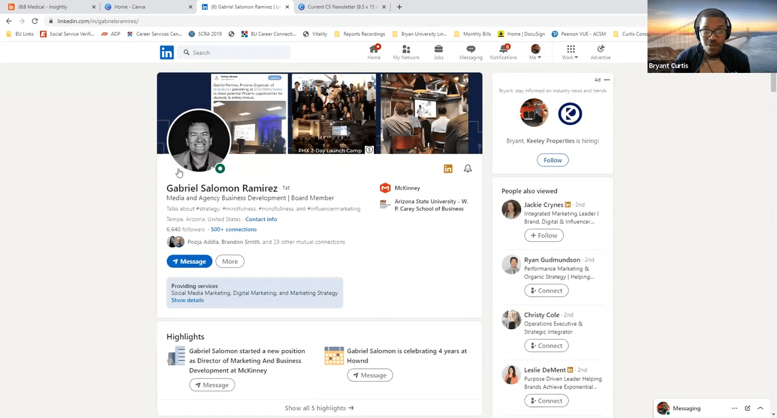Follow Keeley Properties
Image resolution: width=777 pixels, height=418 pixels.
[x=552, y=160]
